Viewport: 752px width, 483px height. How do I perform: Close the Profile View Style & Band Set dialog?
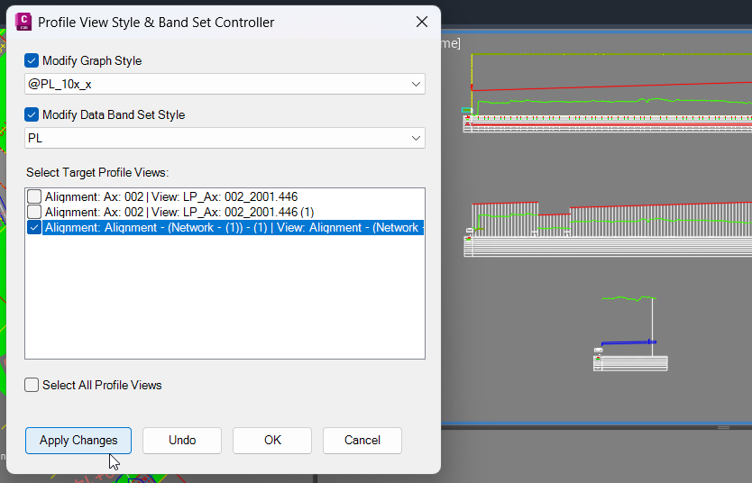pos(422,22)
